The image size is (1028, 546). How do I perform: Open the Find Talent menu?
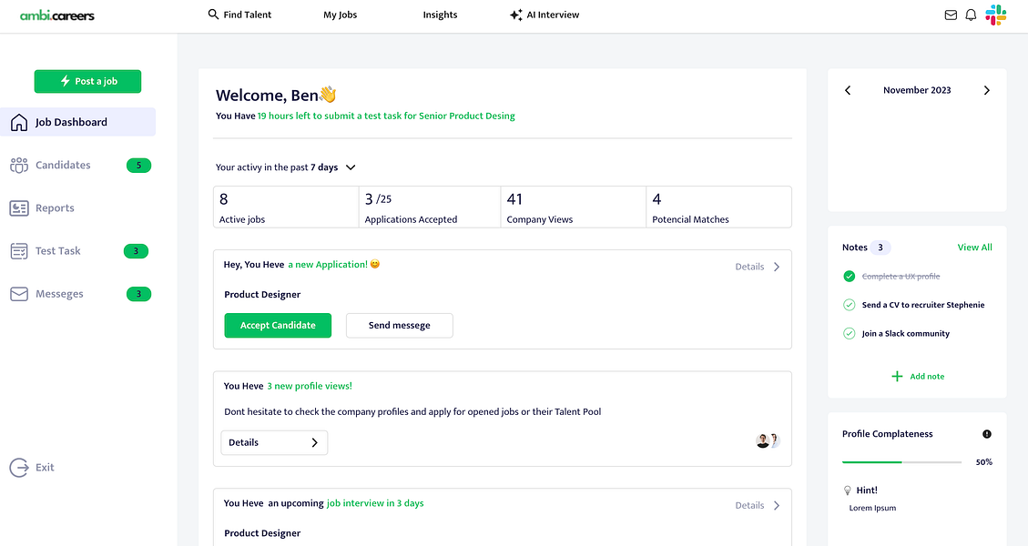tap(239, 15)
